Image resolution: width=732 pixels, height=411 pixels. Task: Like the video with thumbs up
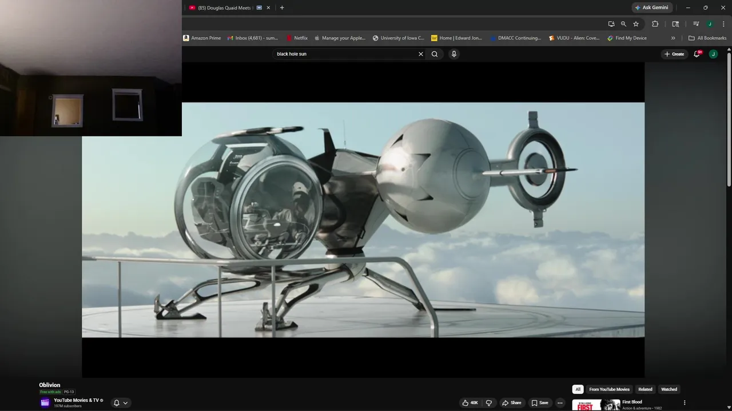pyautogui.click(x=470, y=403)
